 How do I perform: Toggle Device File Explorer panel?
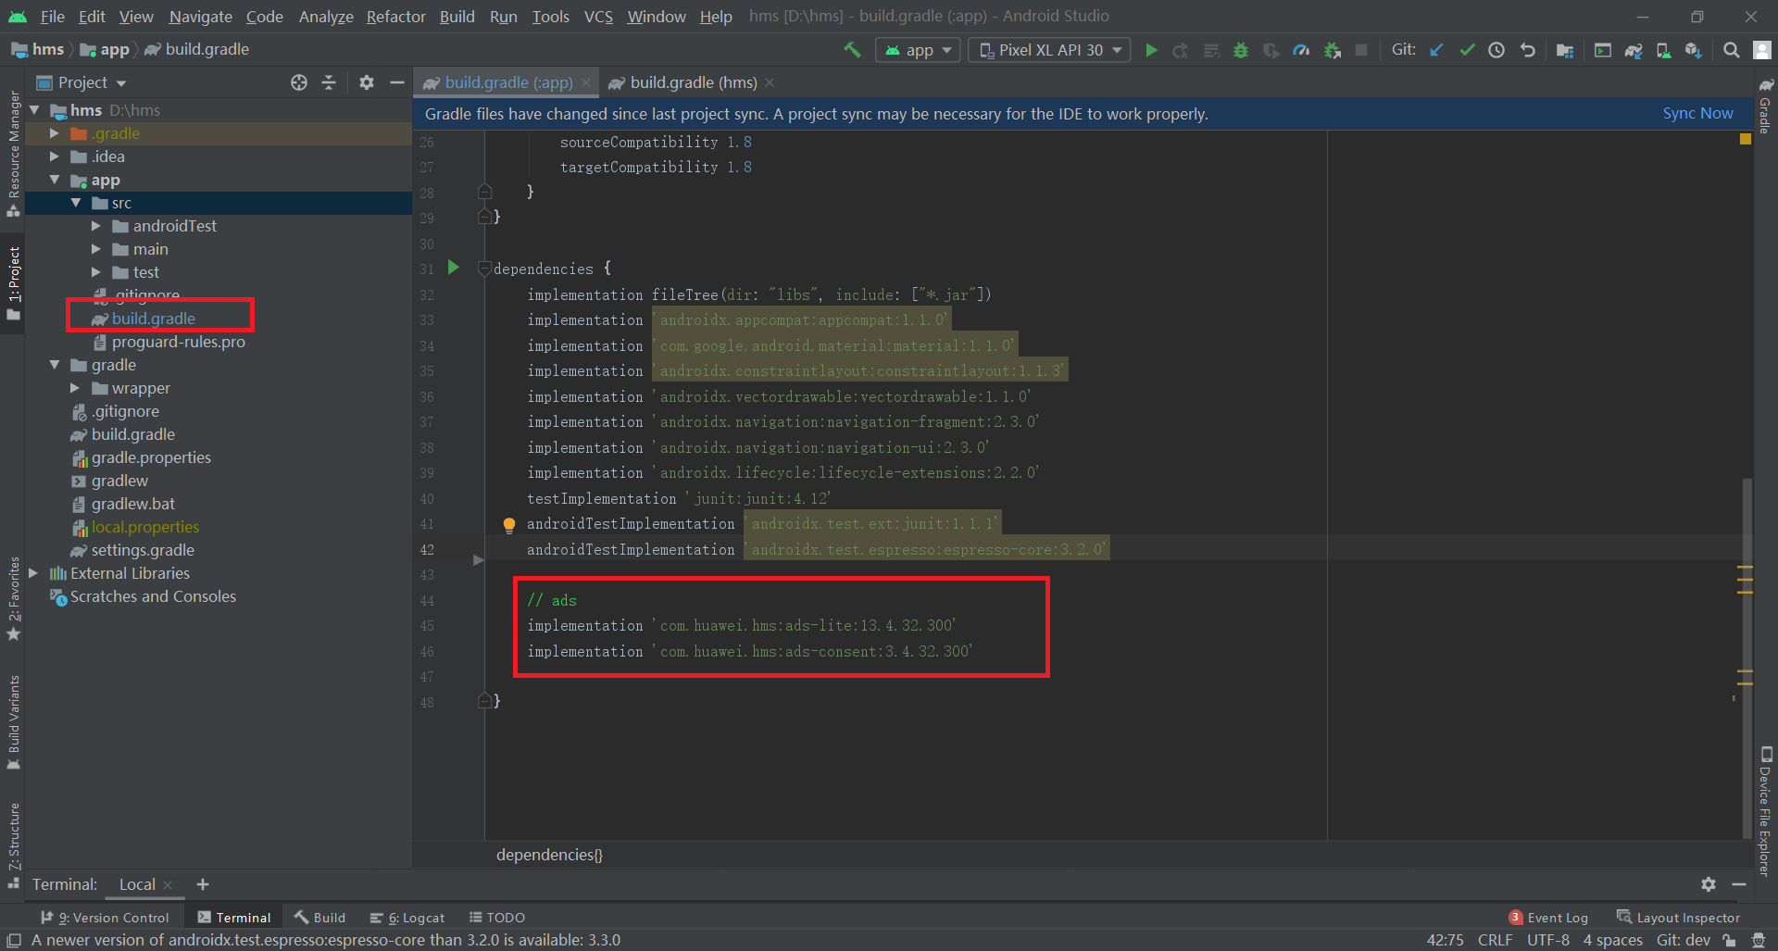coord(1765,811)
